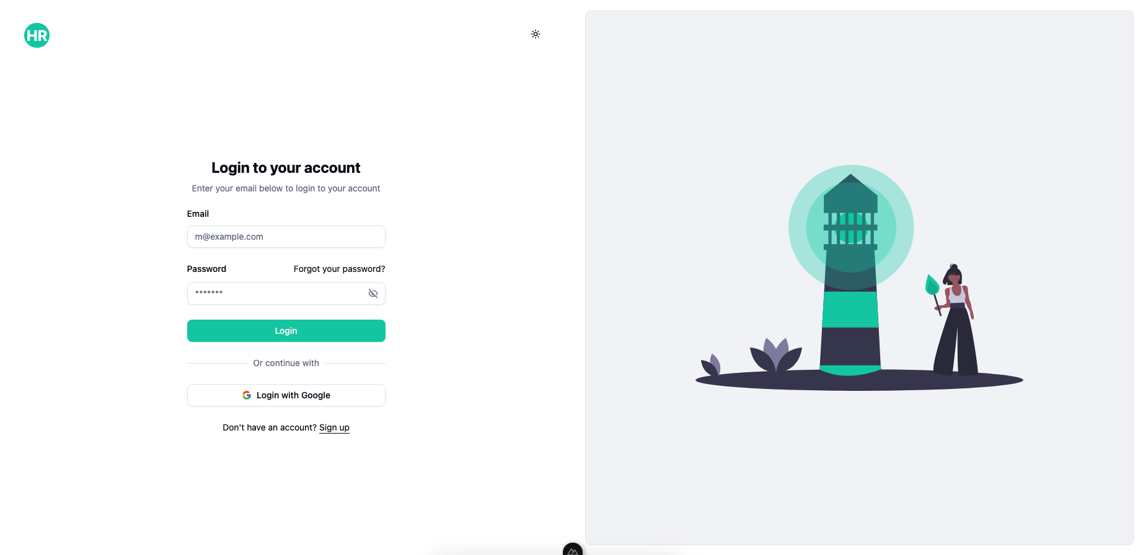Click the small plant at island edge
Viewport: 1143px width, 555px height.
tap(712, 365)
